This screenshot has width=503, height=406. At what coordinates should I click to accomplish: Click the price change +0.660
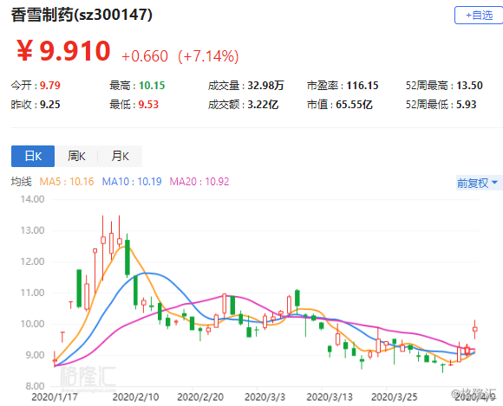point(145,56)
